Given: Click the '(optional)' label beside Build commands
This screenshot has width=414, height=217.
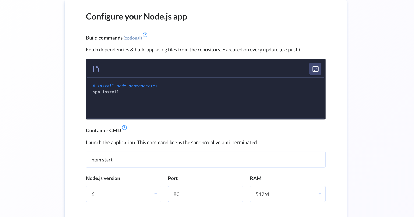Looking at the screenshot, I should point(133,38).
